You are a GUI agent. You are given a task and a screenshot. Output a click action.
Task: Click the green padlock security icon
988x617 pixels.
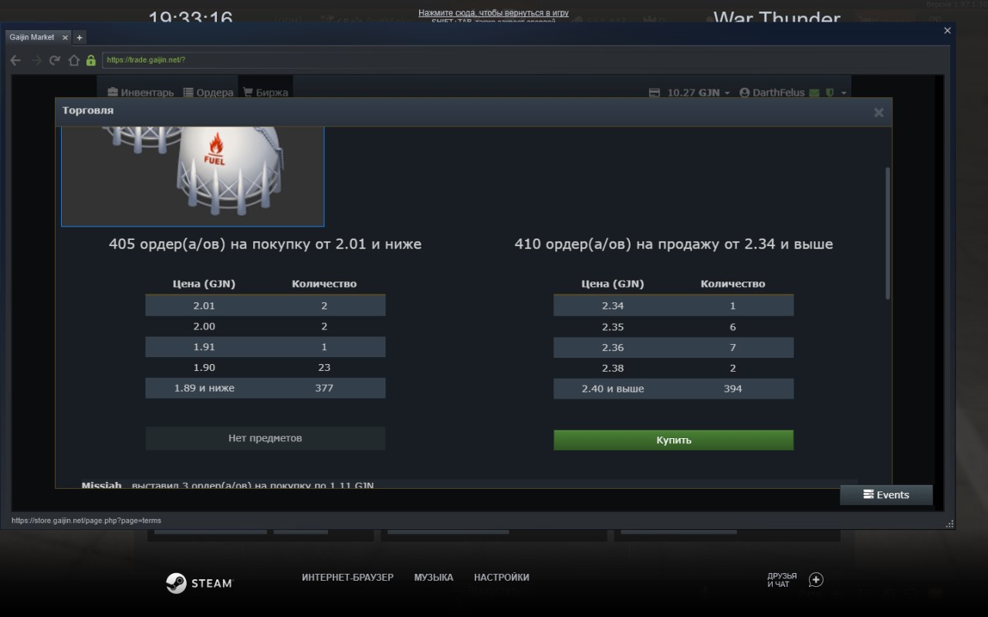pos(91,60)
